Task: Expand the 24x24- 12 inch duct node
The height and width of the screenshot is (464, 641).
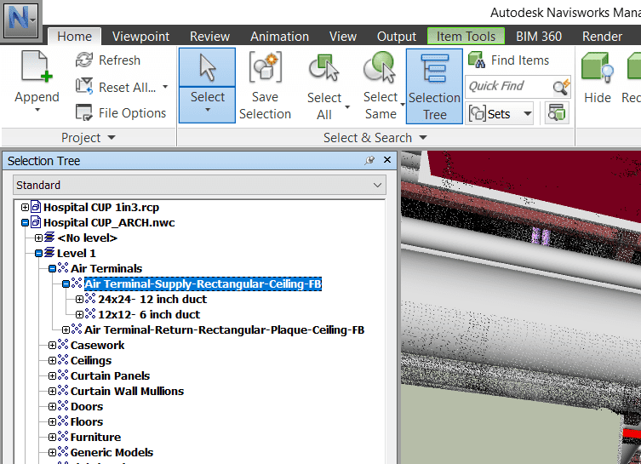Action: (x=80, y=299)
